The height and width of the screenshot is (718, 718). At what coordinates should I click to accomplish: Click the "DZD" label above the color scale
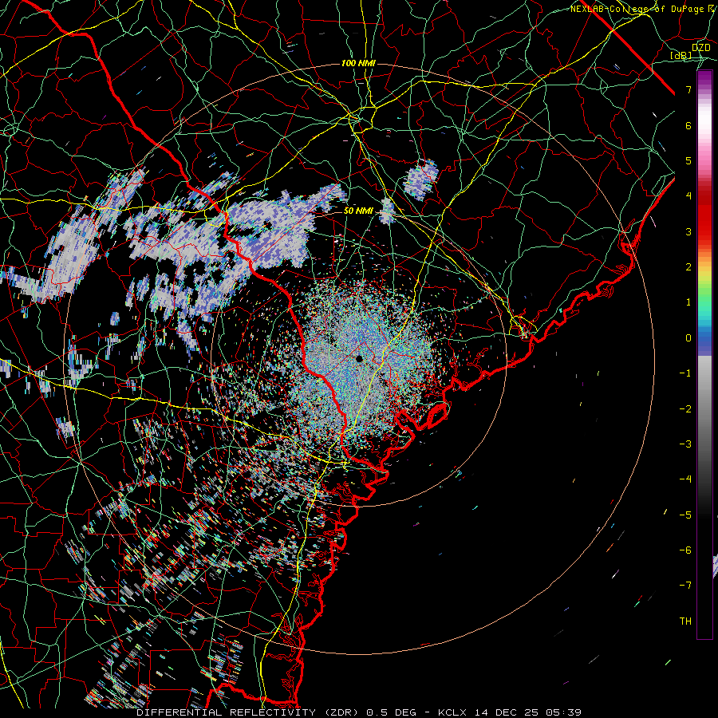pos(701,48)
